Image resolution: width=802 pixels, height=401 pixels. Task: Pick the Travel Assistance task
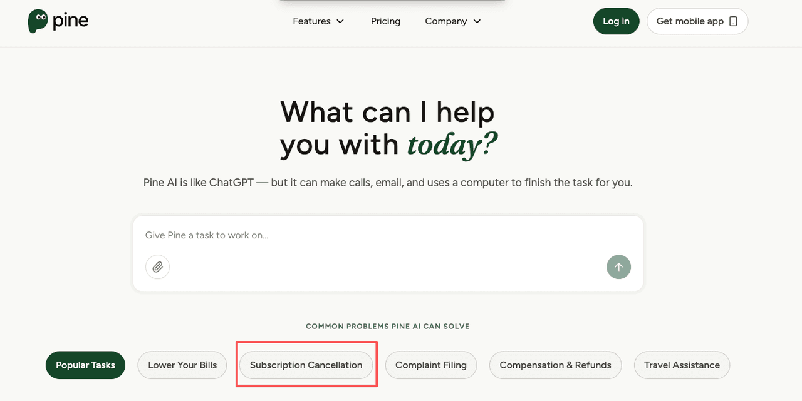click(x=682, y=365)
